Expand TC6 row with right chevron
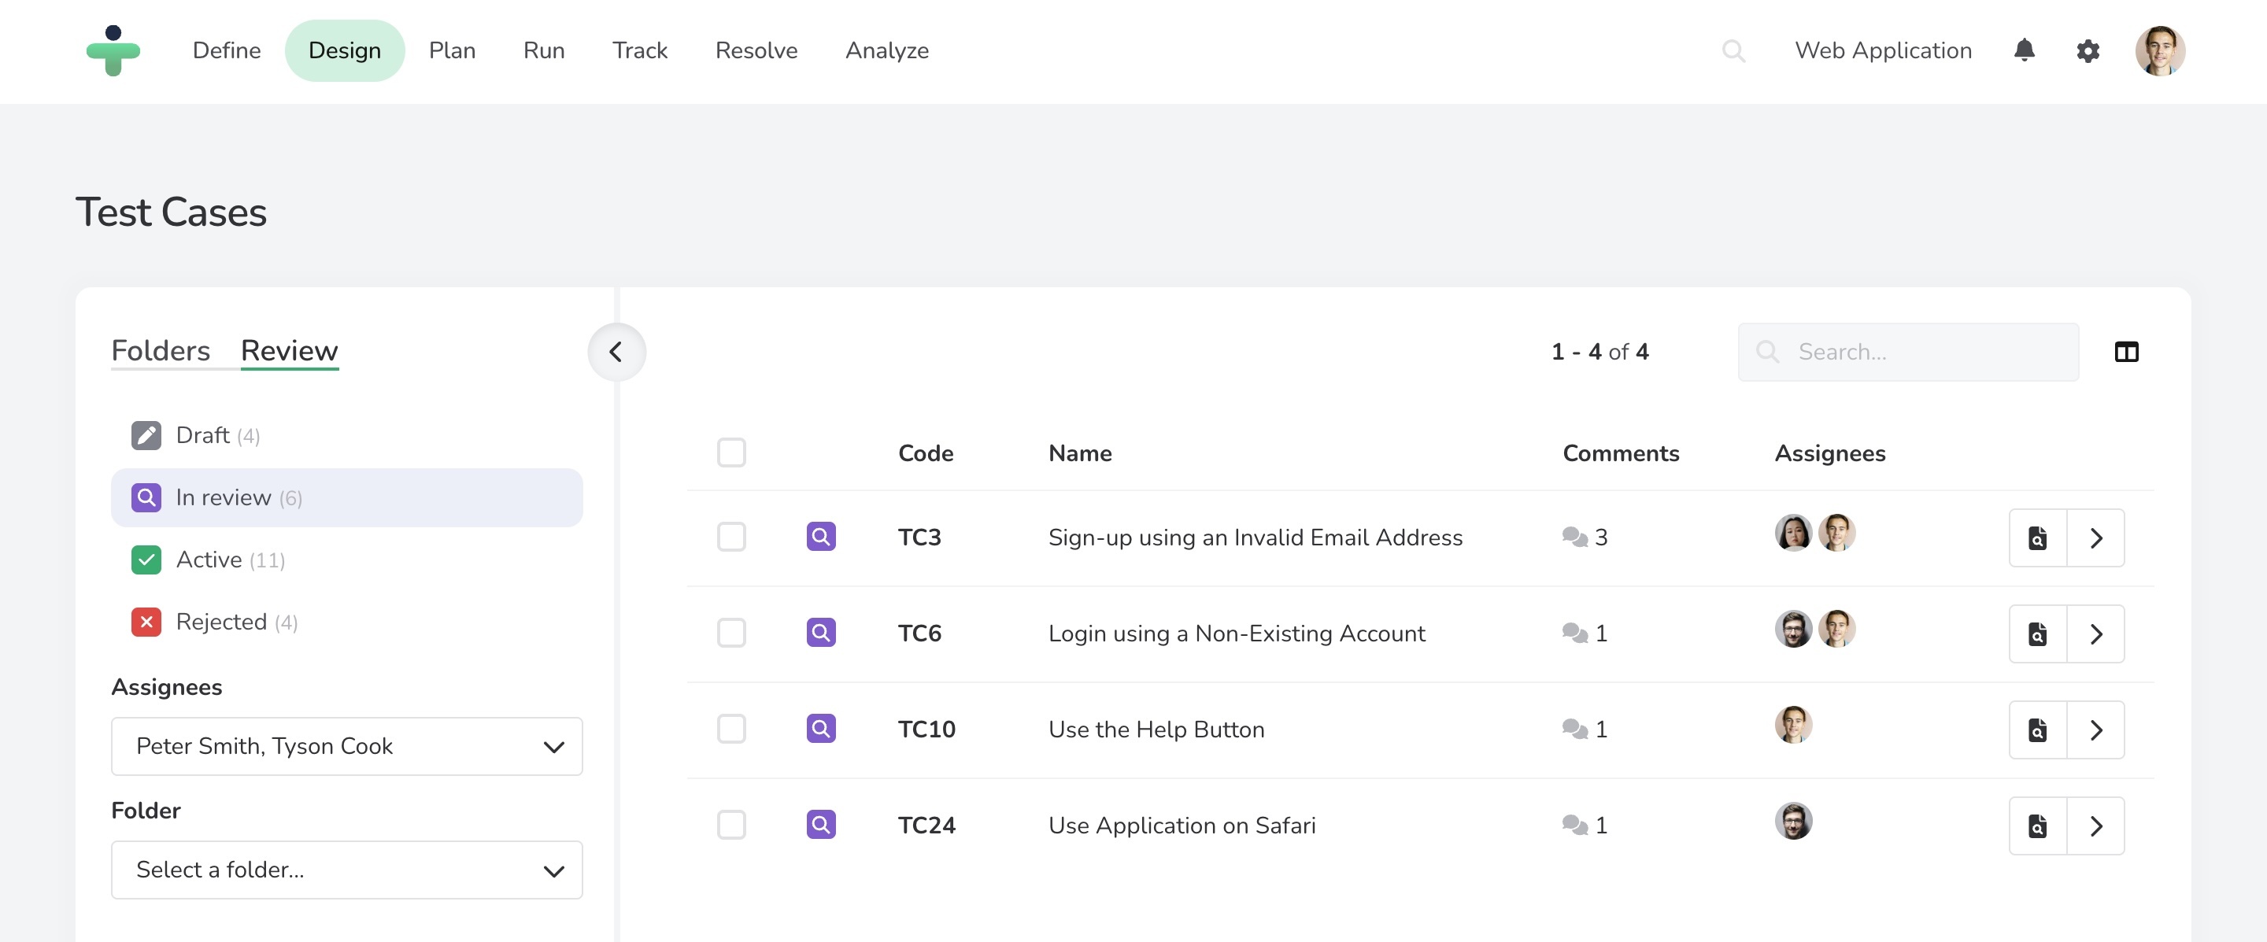The height and width of the screenshot is (942, 2267). tap(2095, 634)
